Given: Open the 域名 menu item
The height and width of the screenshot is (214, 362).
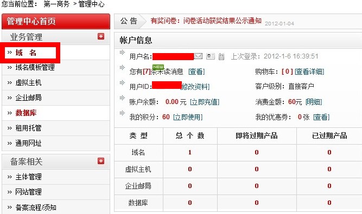Looking at the screenshot, I should point(26,53).
